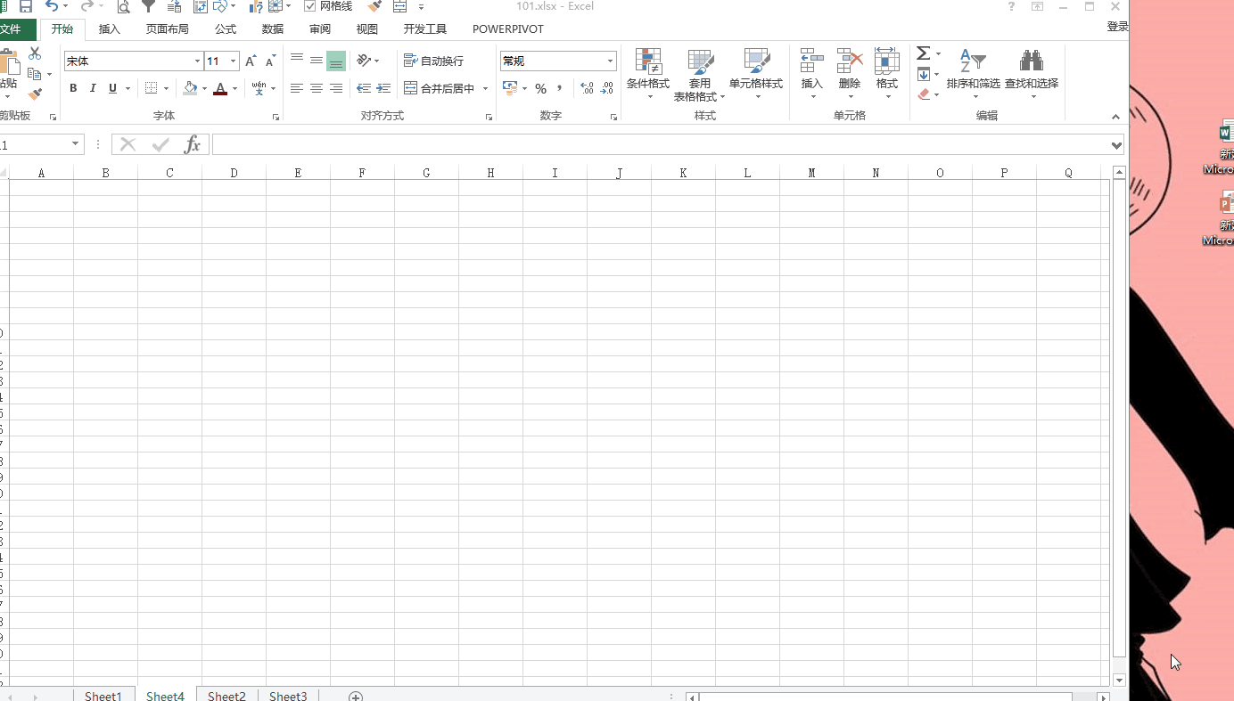Switch to the 数据 ribbon tab
Viewport: 1234px width, 701px height.
click(273, 29)
